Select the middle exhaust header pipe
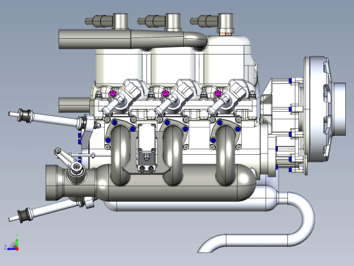This screenshot has width=354, height=266. [x=172, y=155]
